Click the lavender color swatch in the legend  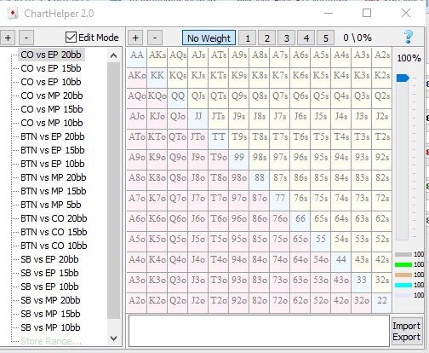(403, 295)
